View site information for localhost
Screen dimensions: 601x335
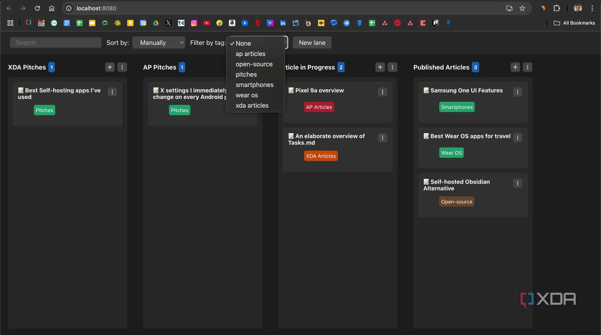pyautogui.click(x=69, y=8)
